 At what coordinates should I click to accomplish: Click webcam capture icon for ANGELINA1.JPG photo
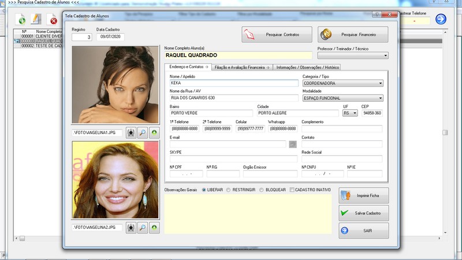131,133
